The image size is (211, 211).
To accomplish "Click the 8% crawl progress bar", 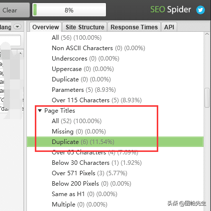I will tap(69, 10).
